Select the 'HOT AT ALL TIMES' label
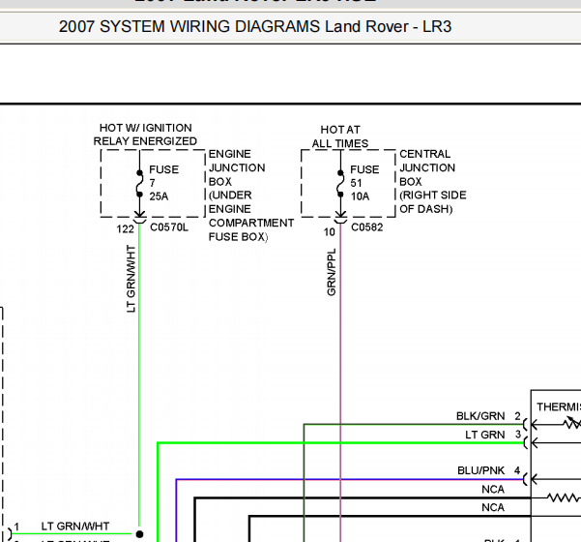581x542 pixels. tap(340, 136)
